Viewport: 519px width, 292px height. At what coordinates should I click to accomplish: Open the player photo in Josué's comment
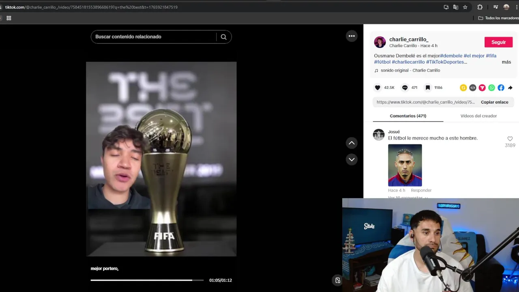pos(405,165)
